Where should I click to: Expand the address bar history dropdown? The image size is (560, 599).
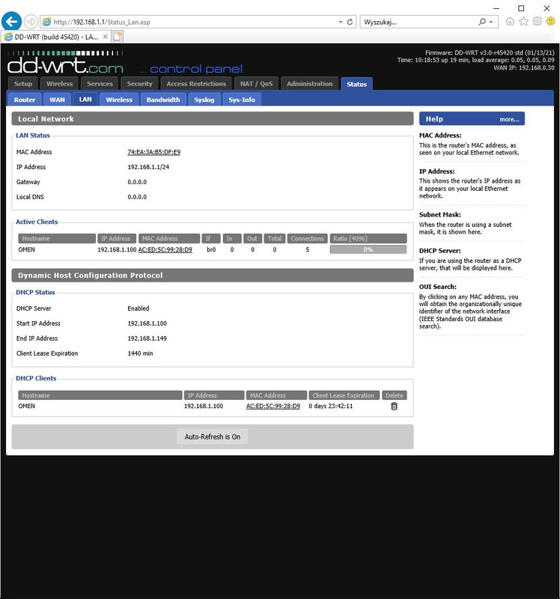[341, 22]
